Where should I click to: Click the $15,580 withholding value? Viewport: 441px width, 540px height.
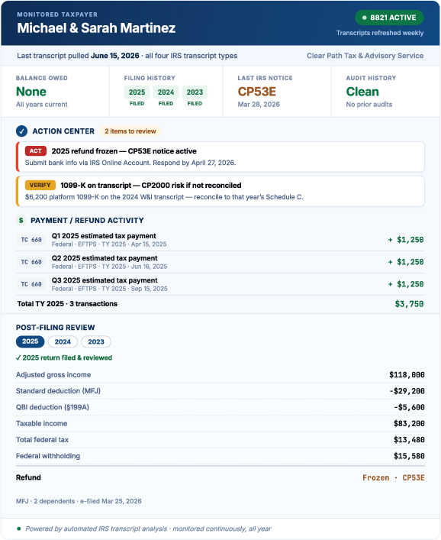[x=409, y=456]
